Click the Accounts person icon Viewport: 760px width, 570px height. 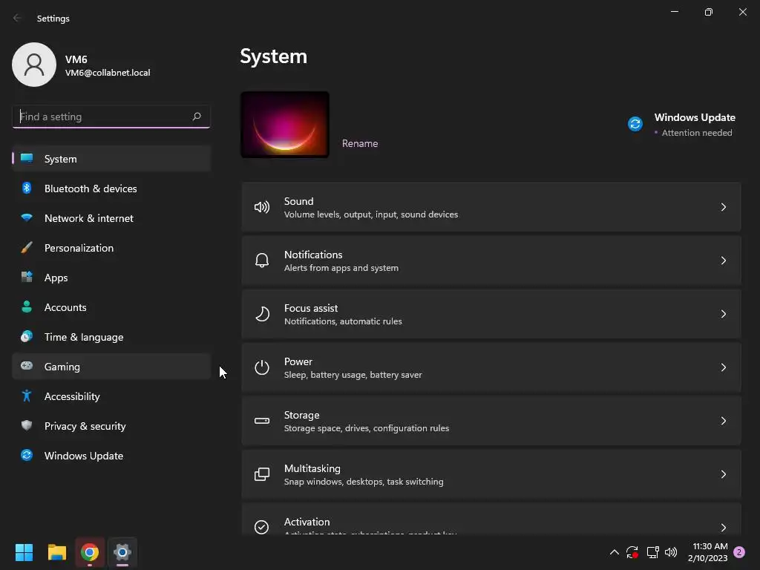point(27,307)
